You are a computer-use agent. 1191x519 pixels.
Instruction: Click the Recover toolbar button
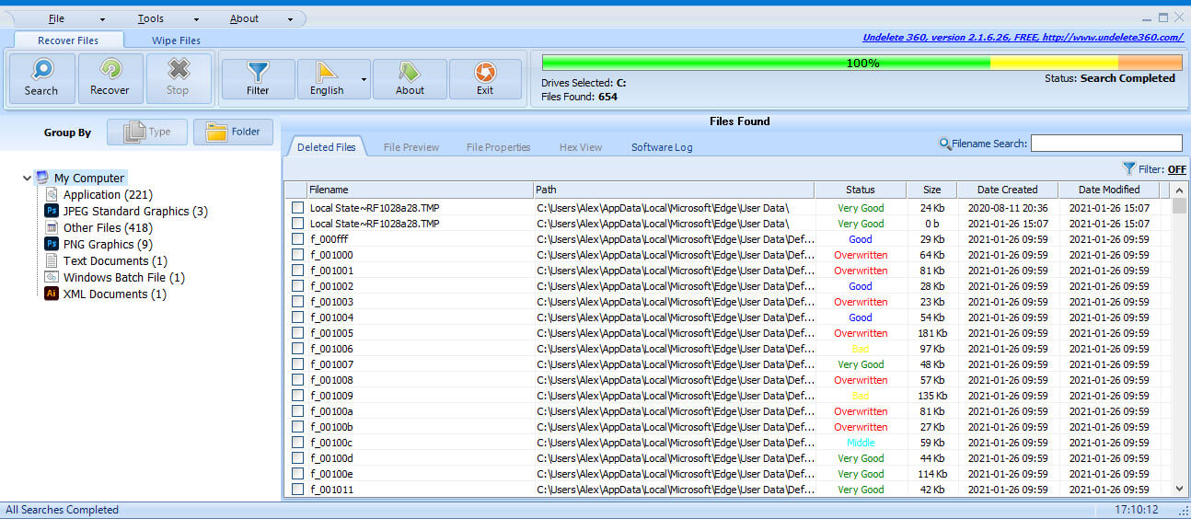pyautogui.click(x=110, y=78)
